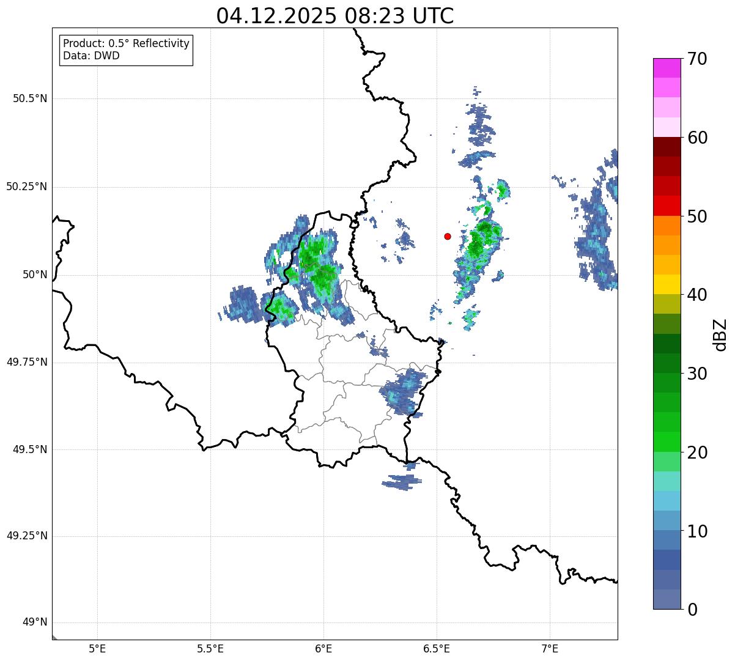Viewport: 735px width, 661px height.
Task: Click the 50.5°N latitude label
Action: tap(30, 98)
